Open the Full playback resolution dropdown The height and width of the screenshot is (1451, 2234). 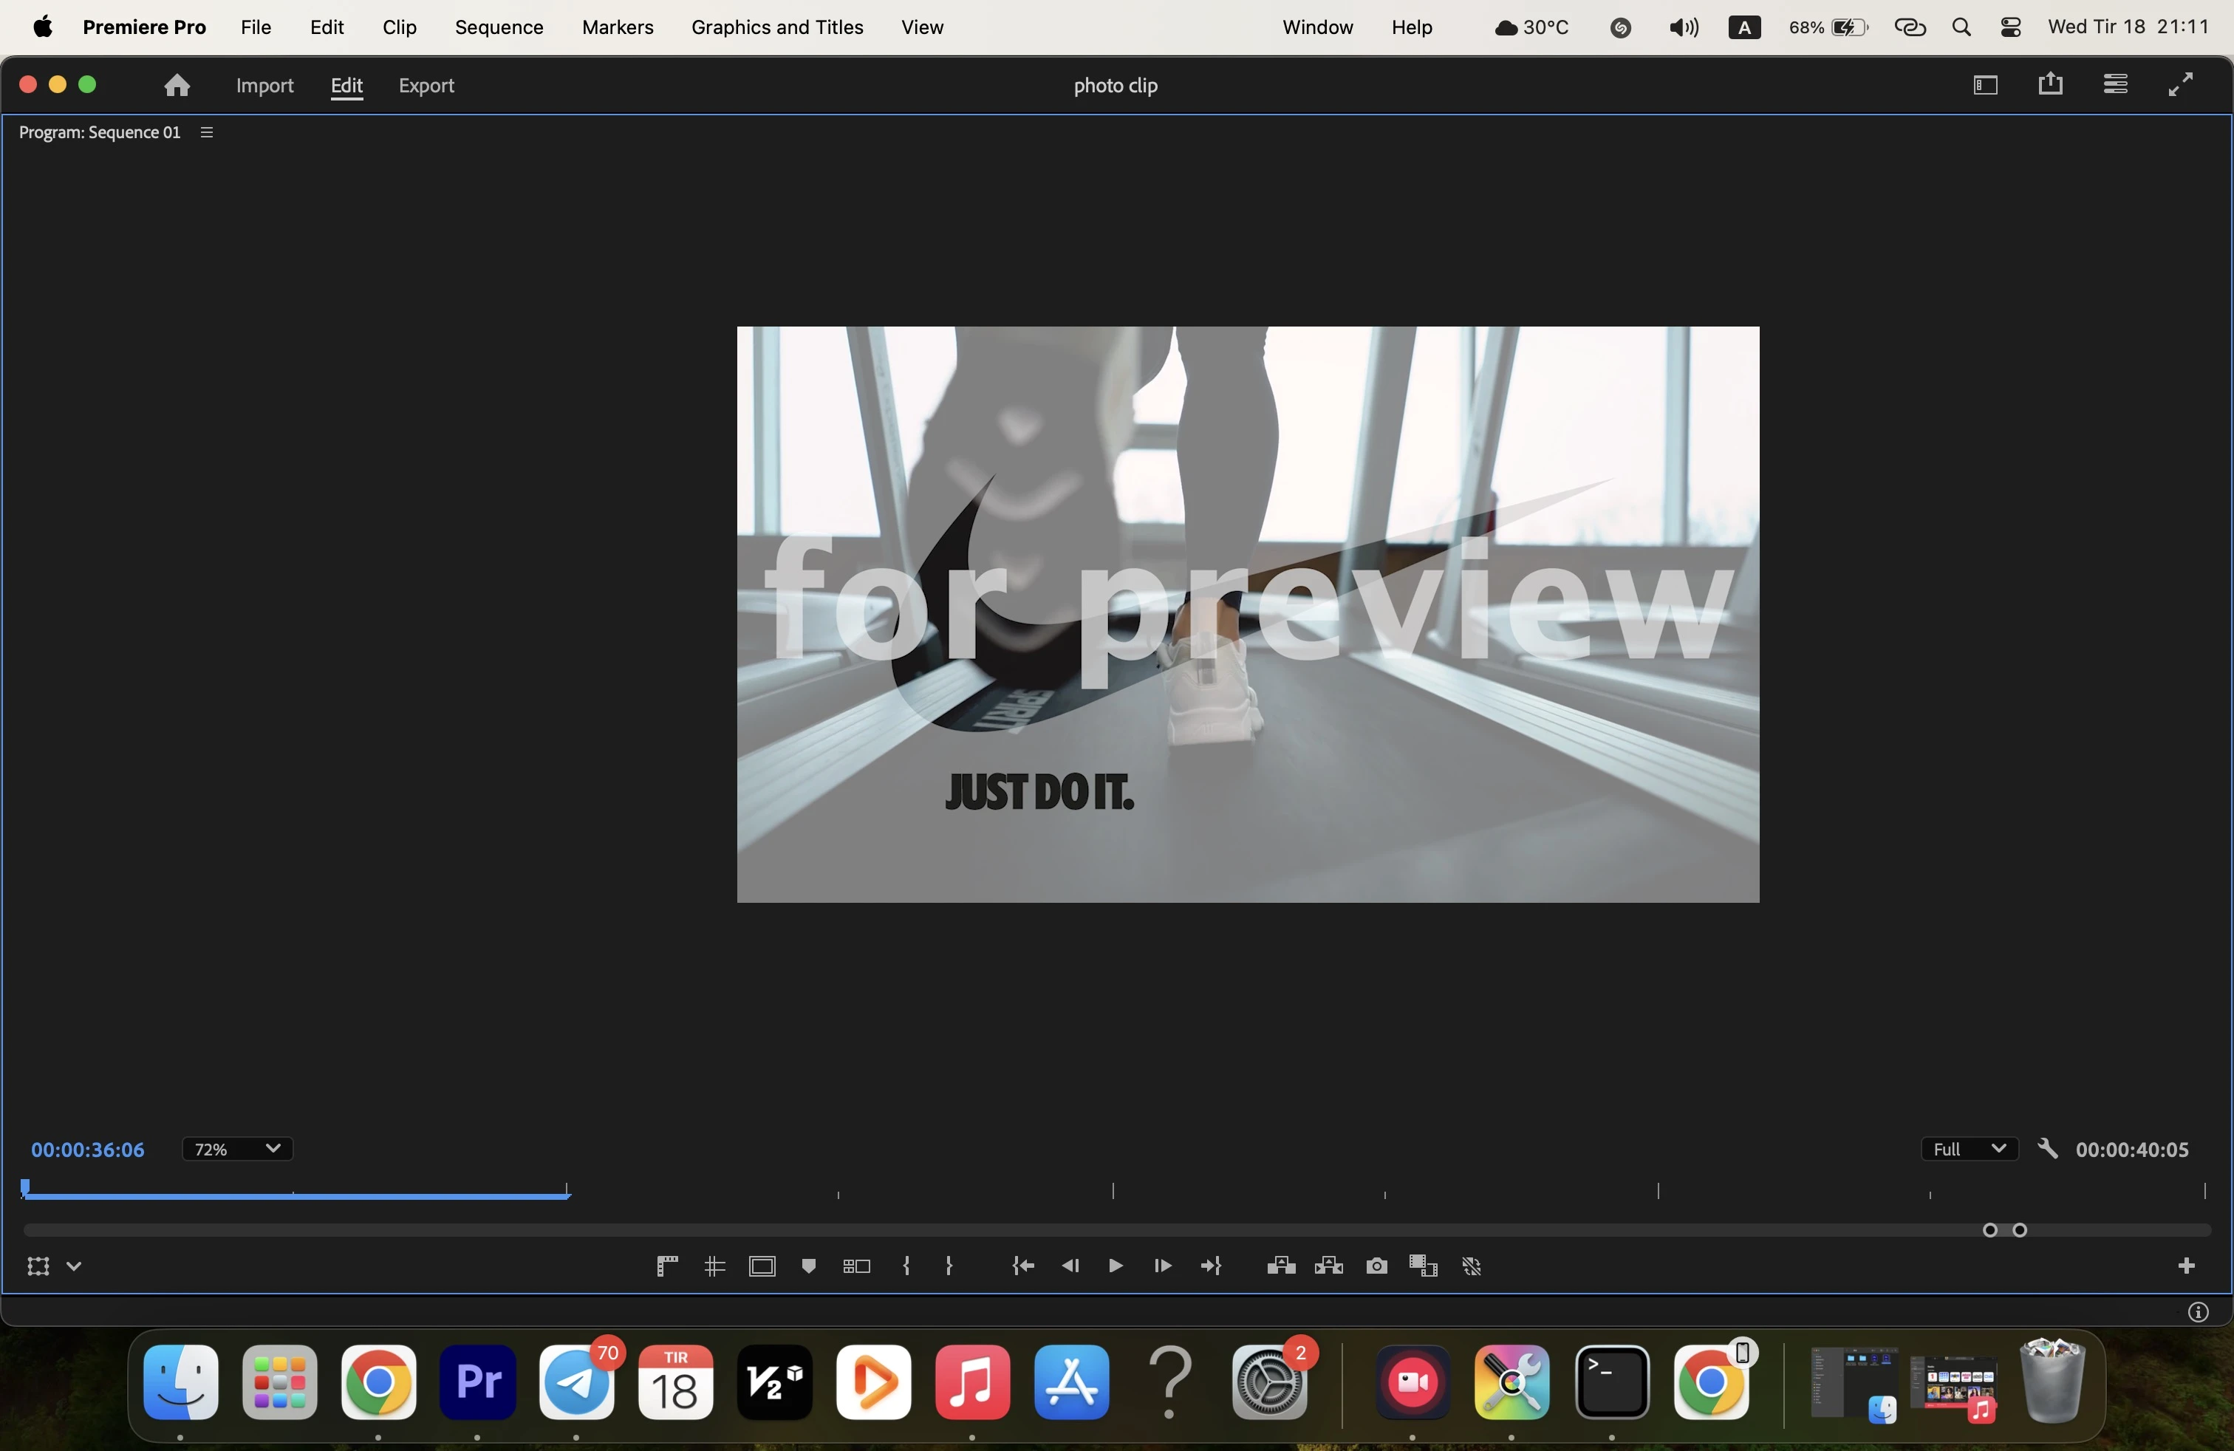pos(1968,1149)
